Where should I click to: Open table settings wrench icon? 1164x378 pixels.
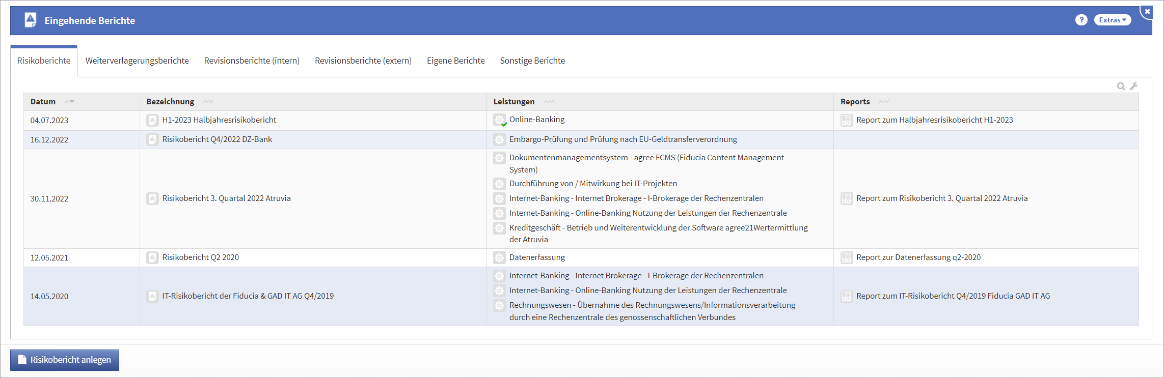click(1133, 86)
